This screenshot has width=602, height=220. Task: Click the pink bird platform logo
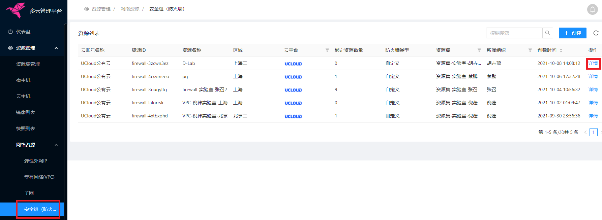[x=16, y=10]
